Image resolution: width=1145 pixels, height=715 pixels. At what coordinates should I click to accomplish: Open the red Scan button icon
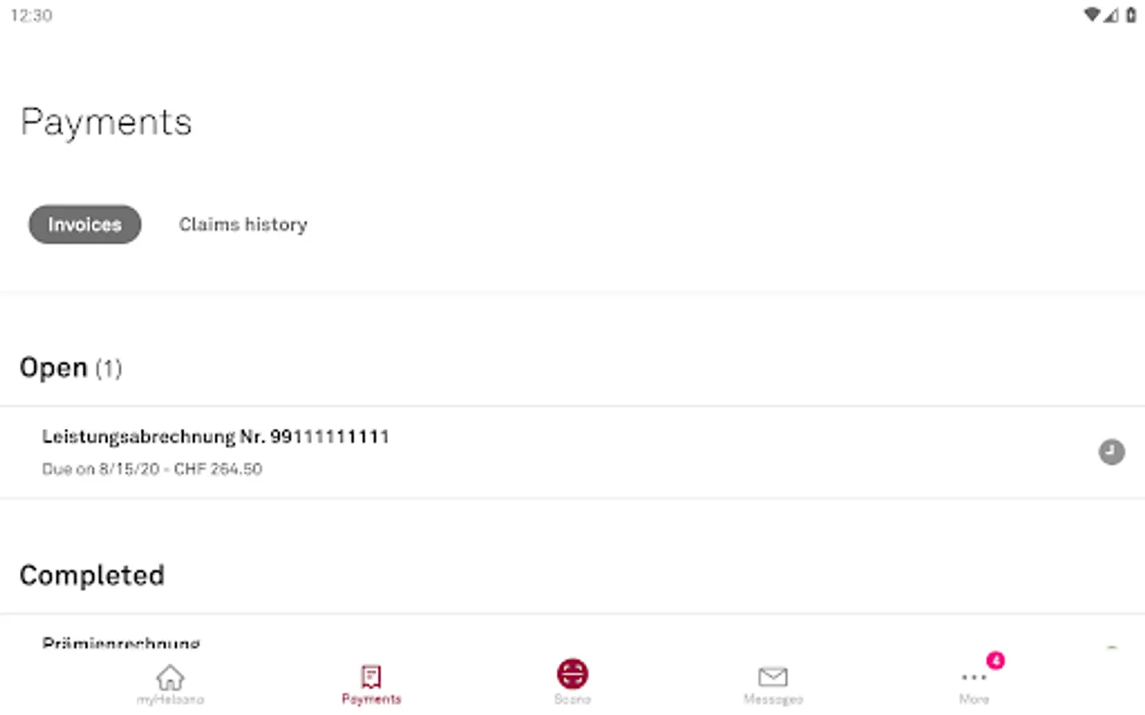point(572,674)
